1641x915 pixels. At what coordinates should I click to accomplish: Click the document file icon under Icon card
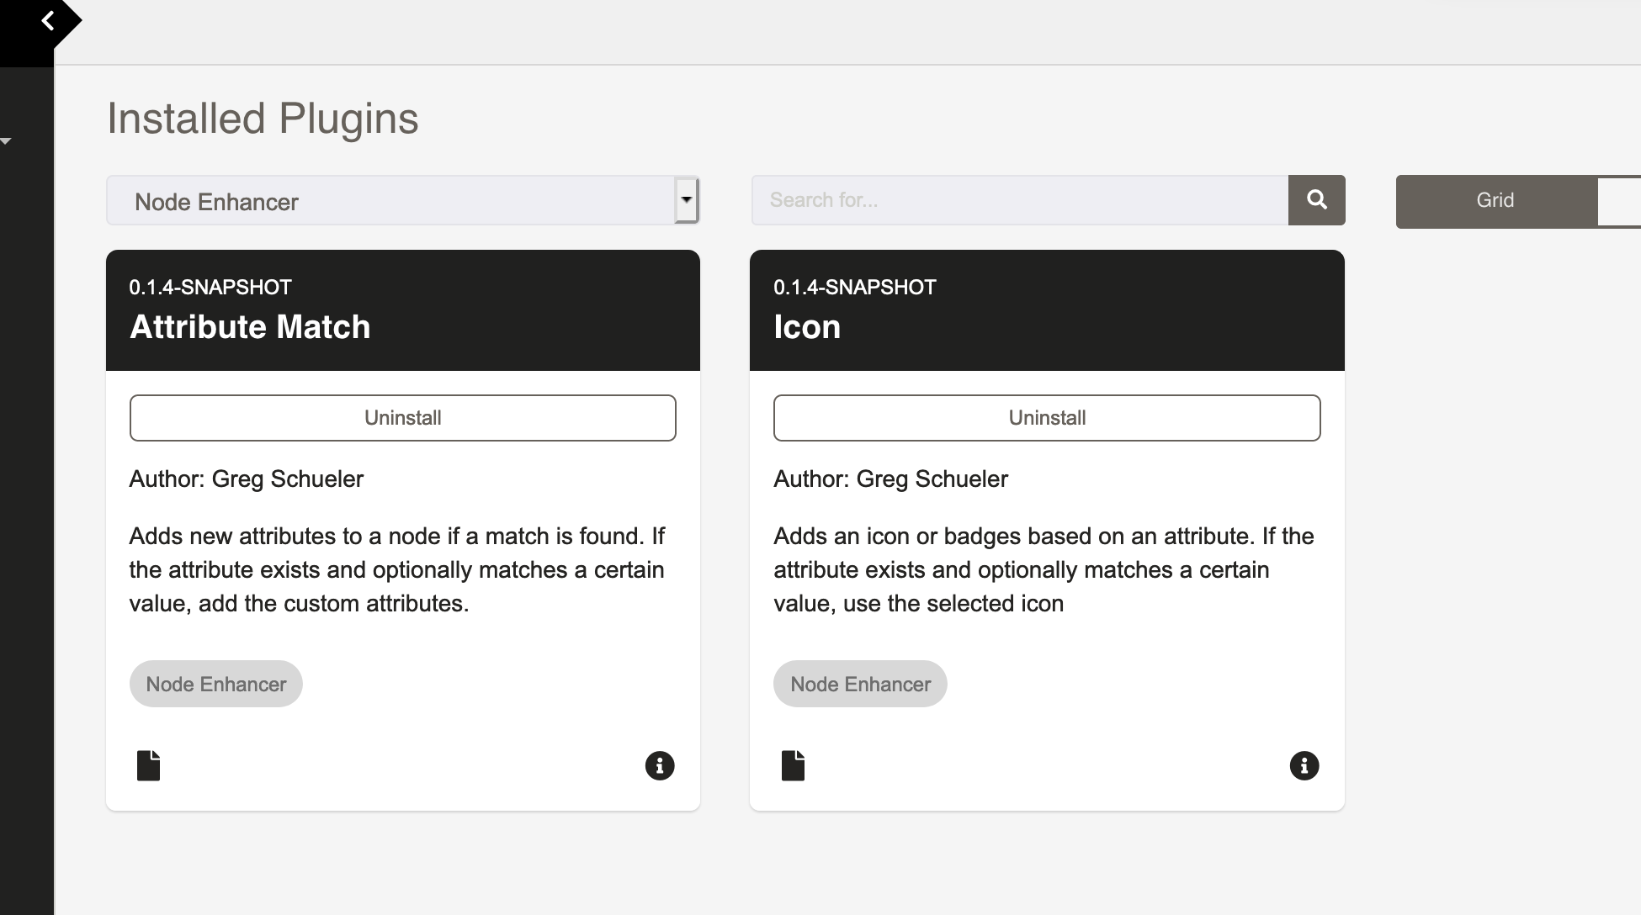click(x=794, y=765)
